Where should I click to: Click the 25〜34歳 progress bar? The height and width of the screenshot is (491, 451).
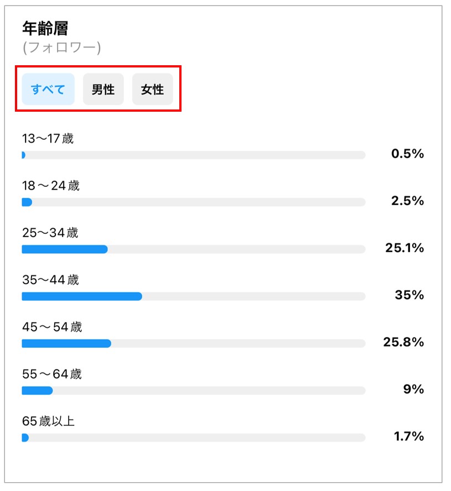(x=193, y=249)
